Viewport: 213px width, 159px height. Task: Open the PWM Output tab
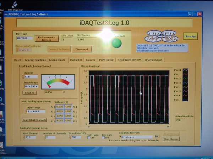[106, 60]
